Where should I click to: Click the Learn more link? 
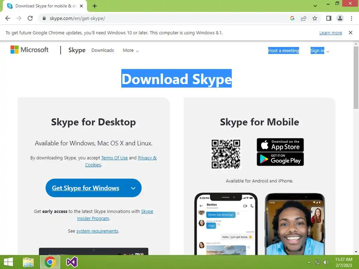click(331, 33)
